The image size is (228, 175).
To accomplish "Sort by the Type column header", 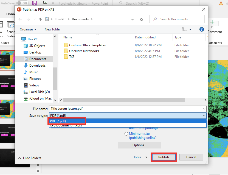I will coord(178,37).
